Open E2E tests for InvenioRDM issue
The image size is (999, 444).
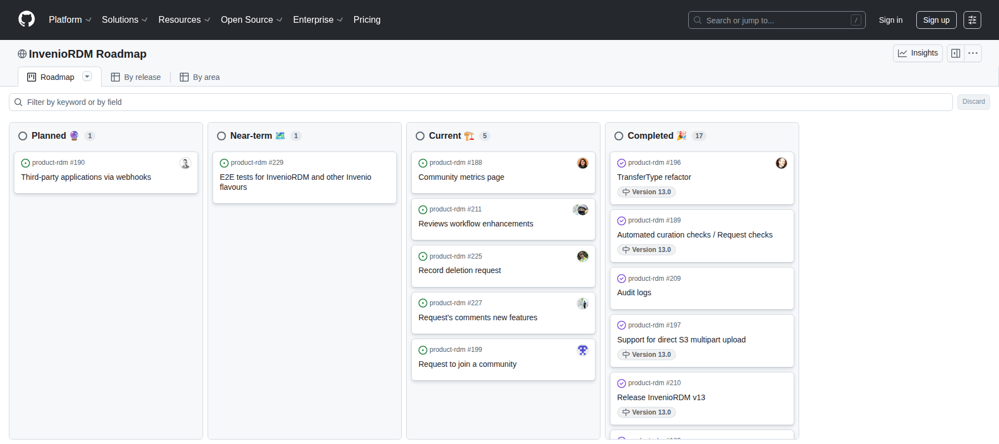tap(295, 182)
